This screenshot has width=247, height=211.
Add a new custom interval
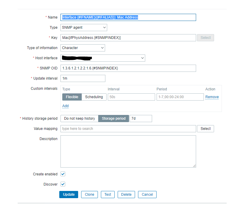point(65,106)
